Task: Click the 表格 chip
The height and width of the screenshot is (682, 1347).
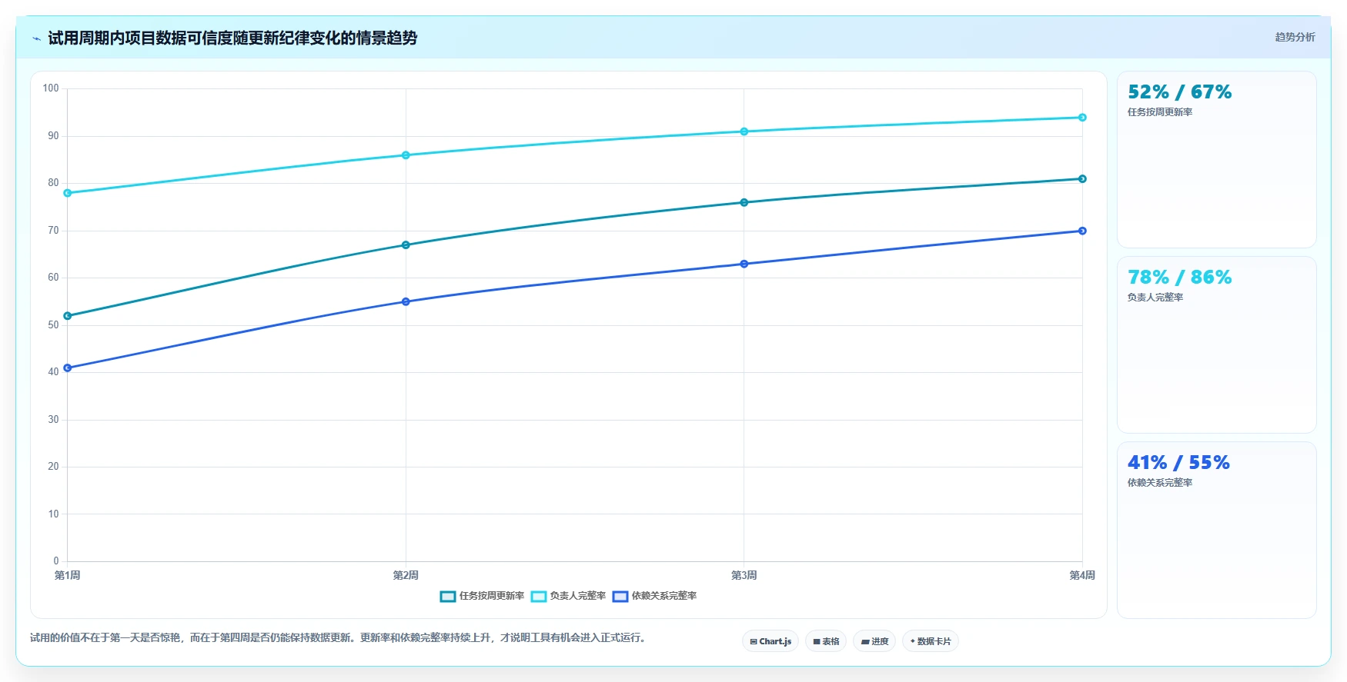Action: [826, 641]
